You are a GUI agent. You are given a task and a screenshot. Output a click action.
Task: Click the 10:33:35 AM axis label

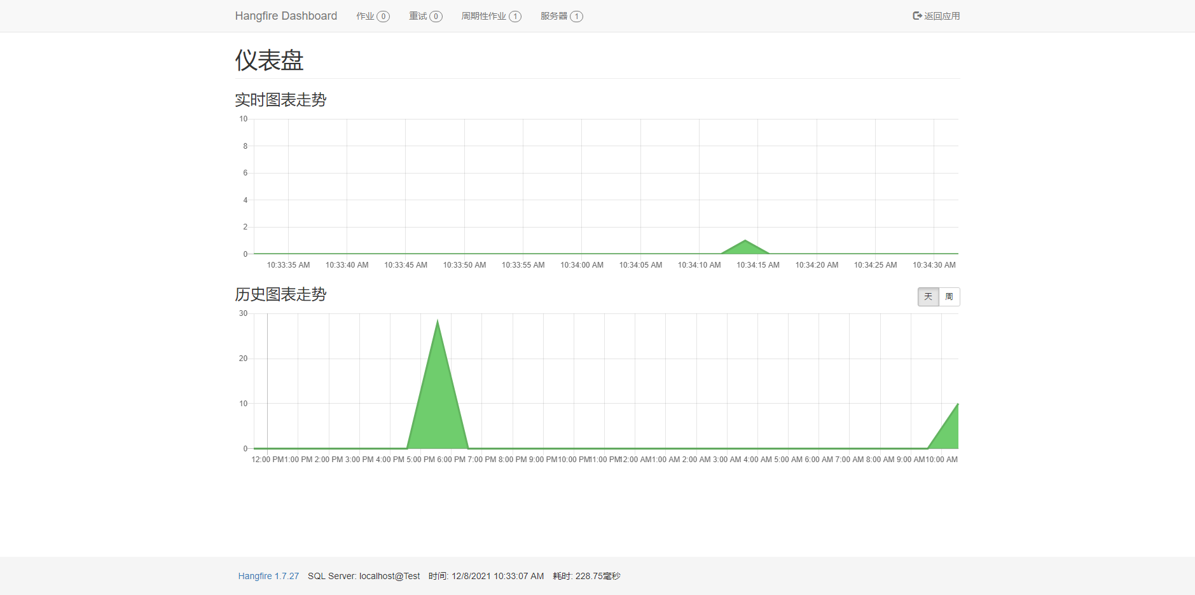[288, 265]
